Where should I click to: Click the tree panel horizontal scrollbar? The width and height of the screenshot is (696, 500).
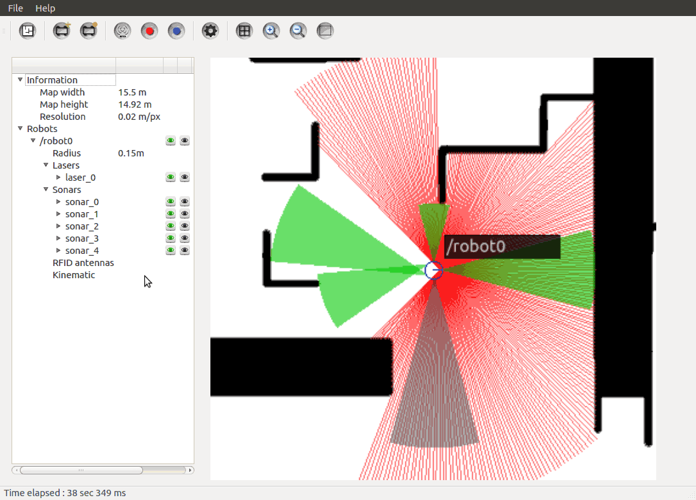(81, 470)
